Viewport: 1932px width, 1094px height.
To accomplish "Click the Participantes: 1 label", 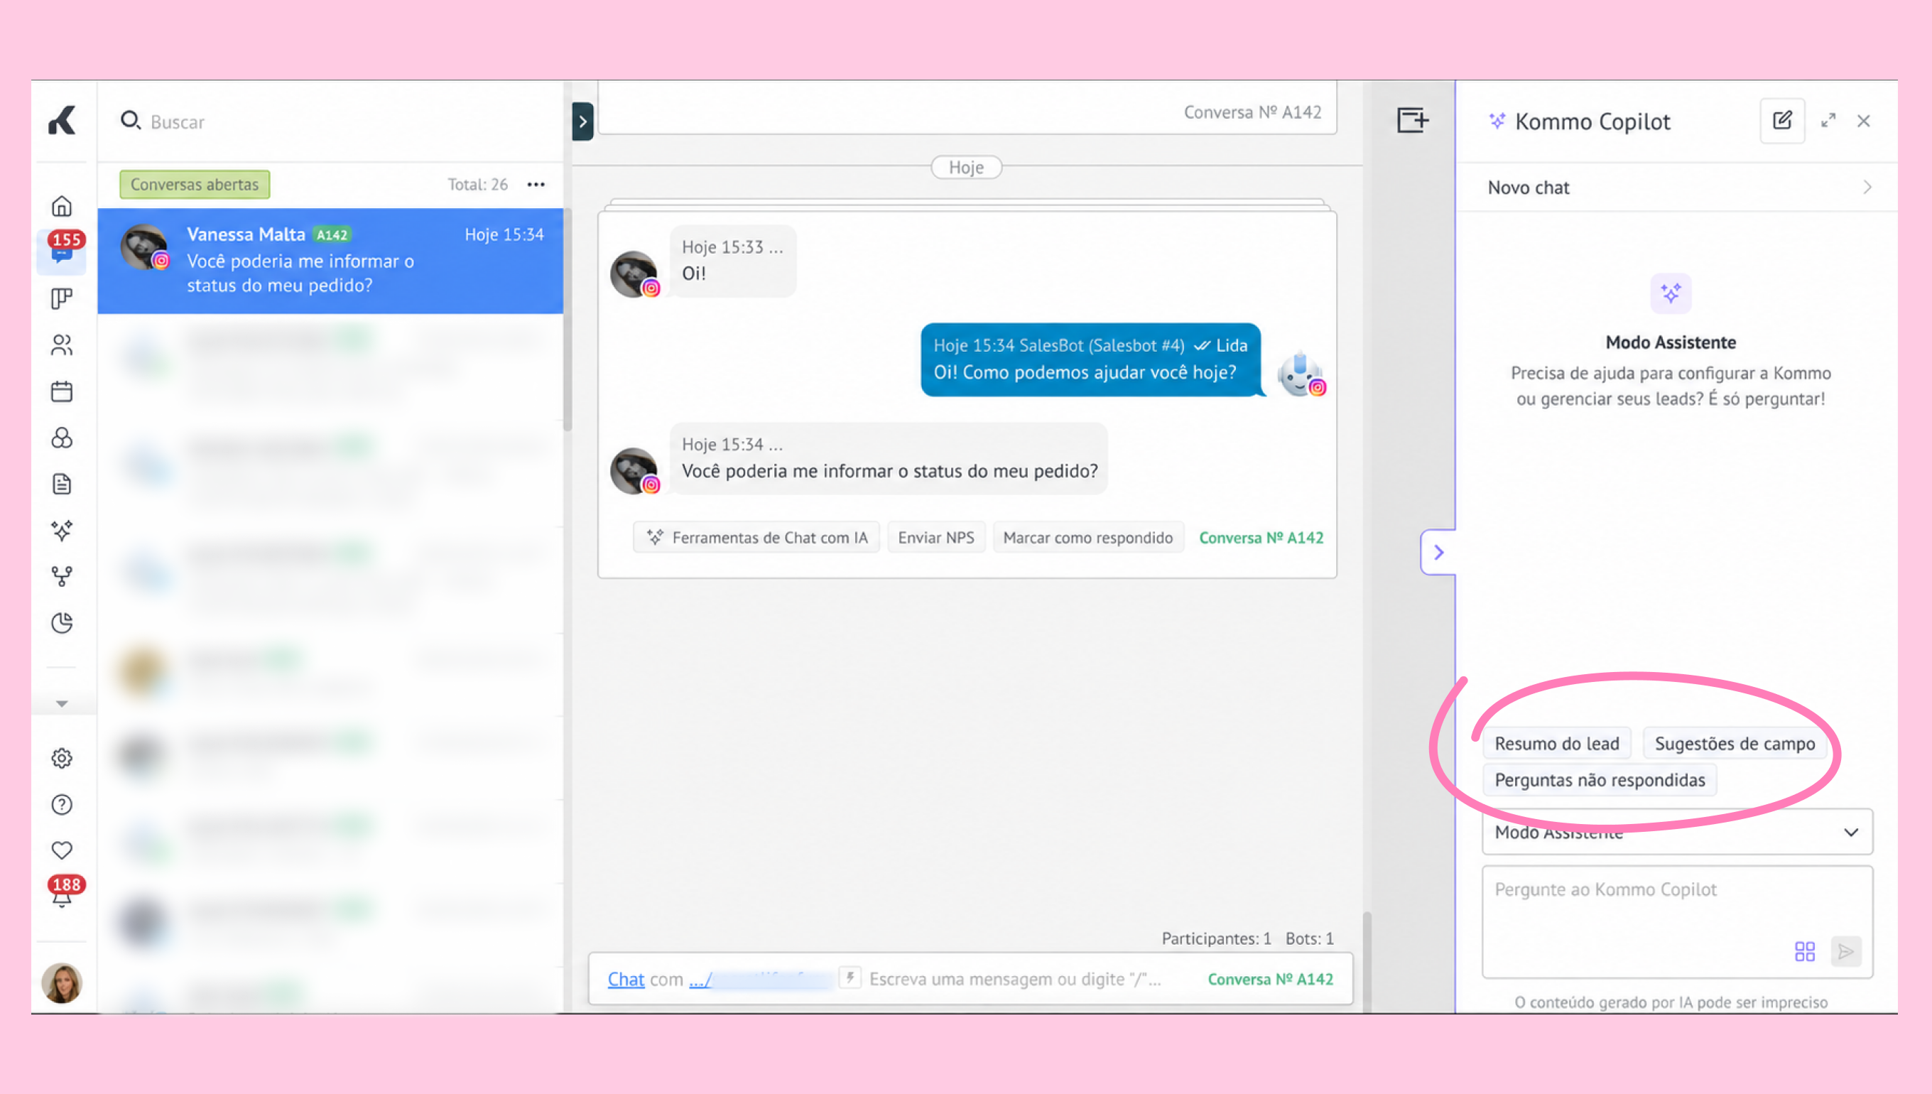I will click(1216, 938).
